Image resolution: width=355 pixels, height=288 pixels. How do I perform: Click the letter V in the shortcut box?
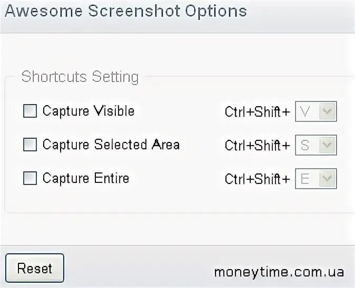pyautogui.click(x=305, y=111)
